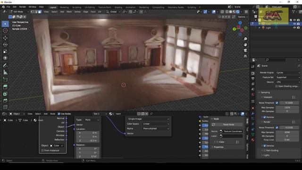Click the viewport Max Samples field 1024
Screen dimensions: 302x170
click(x=287, y=107)
